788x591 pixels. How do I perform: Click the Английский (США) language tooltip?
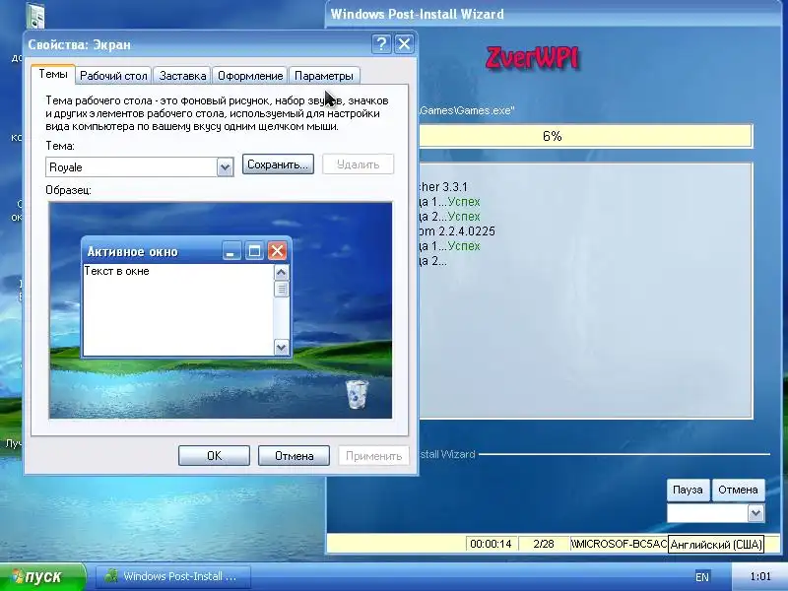716,545
